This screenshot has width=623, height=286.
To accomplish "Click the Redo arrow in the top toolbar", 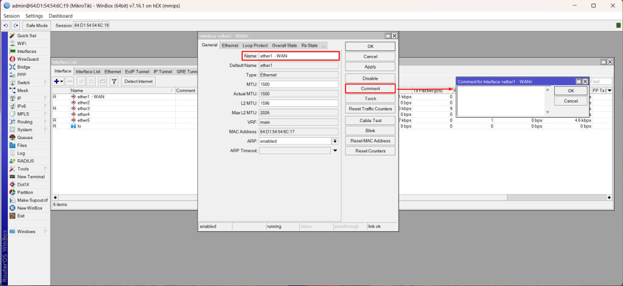I will 15,26.
